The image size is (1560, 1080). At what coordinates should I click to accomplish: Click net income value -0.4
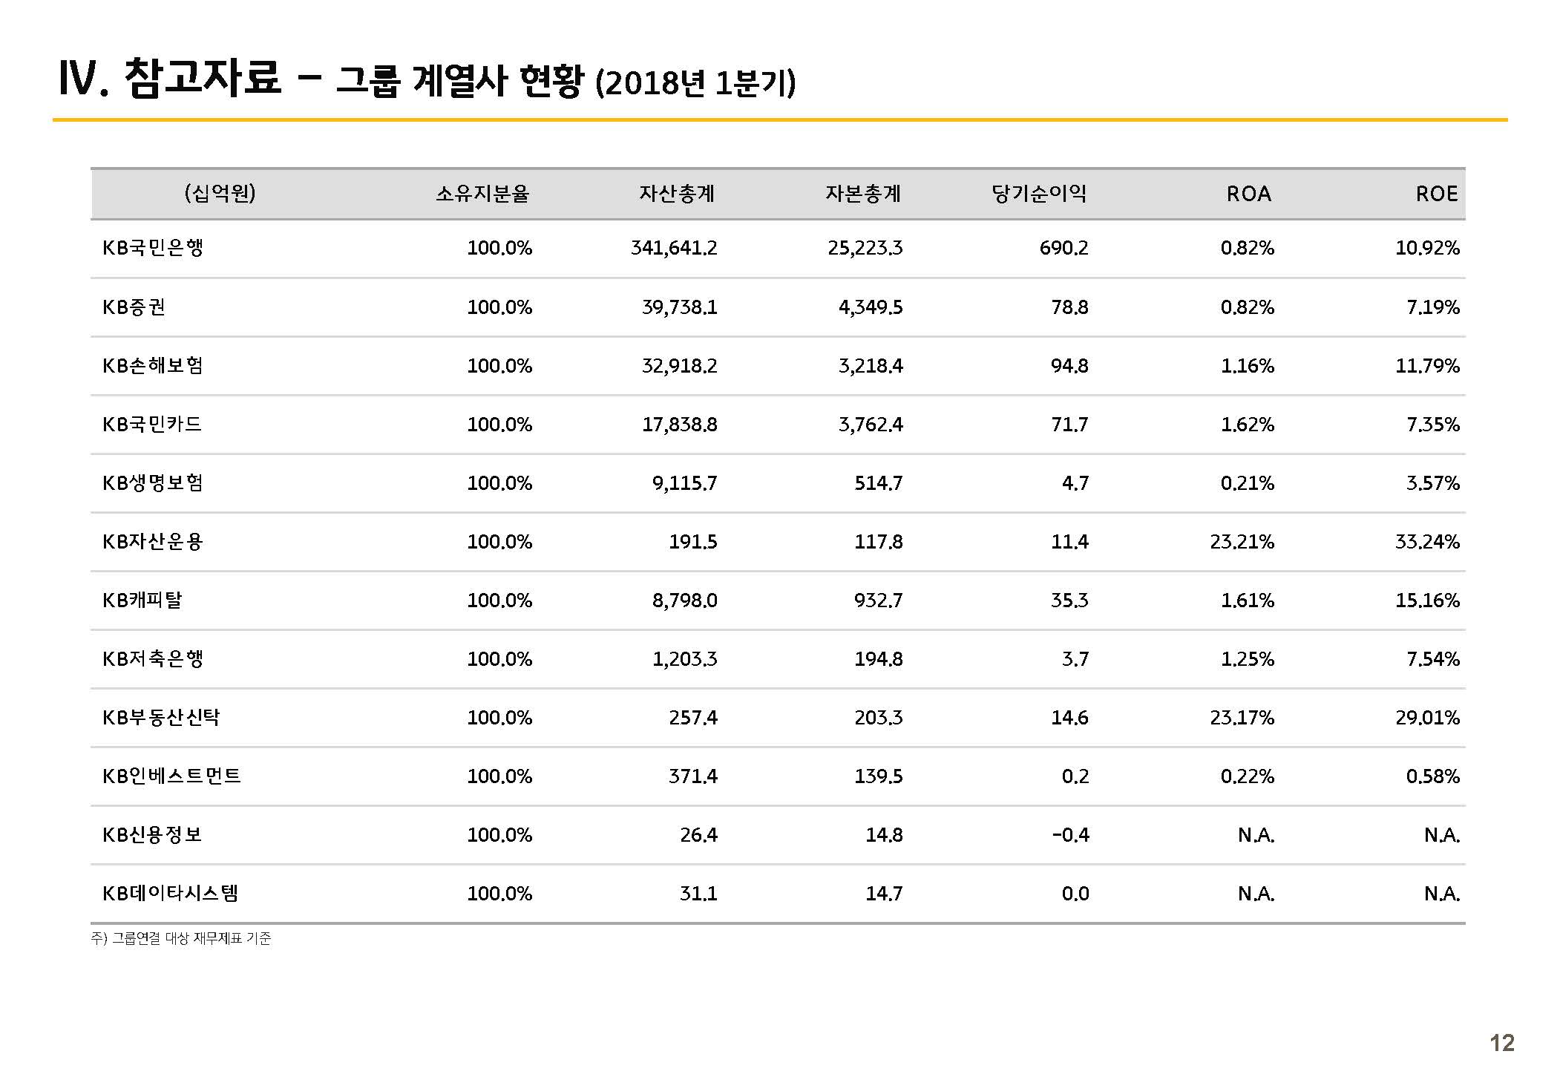click(x=1071, y=835)
